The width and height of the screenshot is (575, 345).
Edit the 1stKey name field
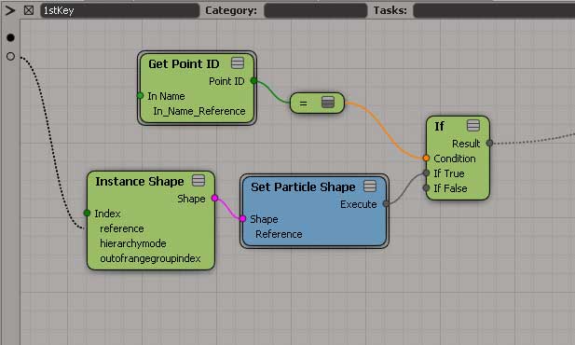click(119, 10)
